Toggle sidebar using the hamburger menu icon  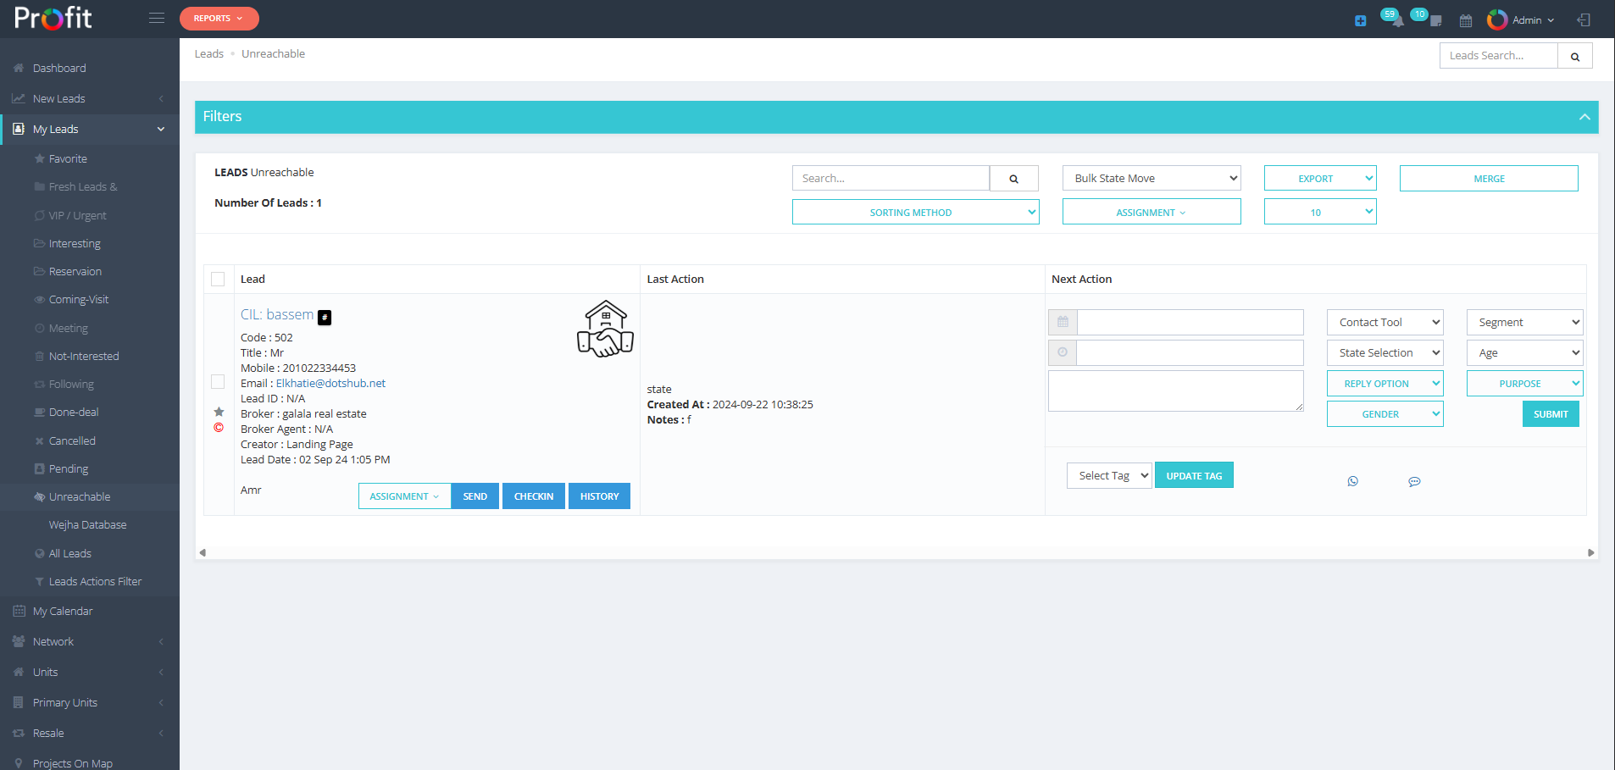tap(157, 18)
